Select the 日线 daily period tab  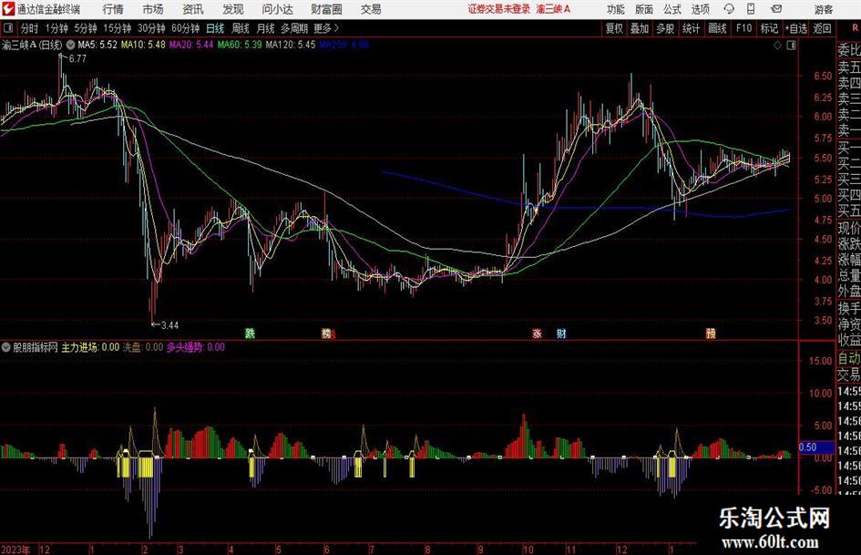(215, 28)
